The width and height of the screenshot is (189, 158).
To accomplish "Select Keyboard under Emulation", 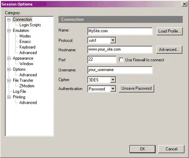I will pyautogui.click(x=27, y=47).
